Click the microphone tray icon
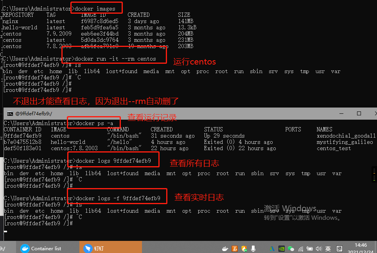The height and width of the screenshot is (253, 377). [x=253, y=249]
